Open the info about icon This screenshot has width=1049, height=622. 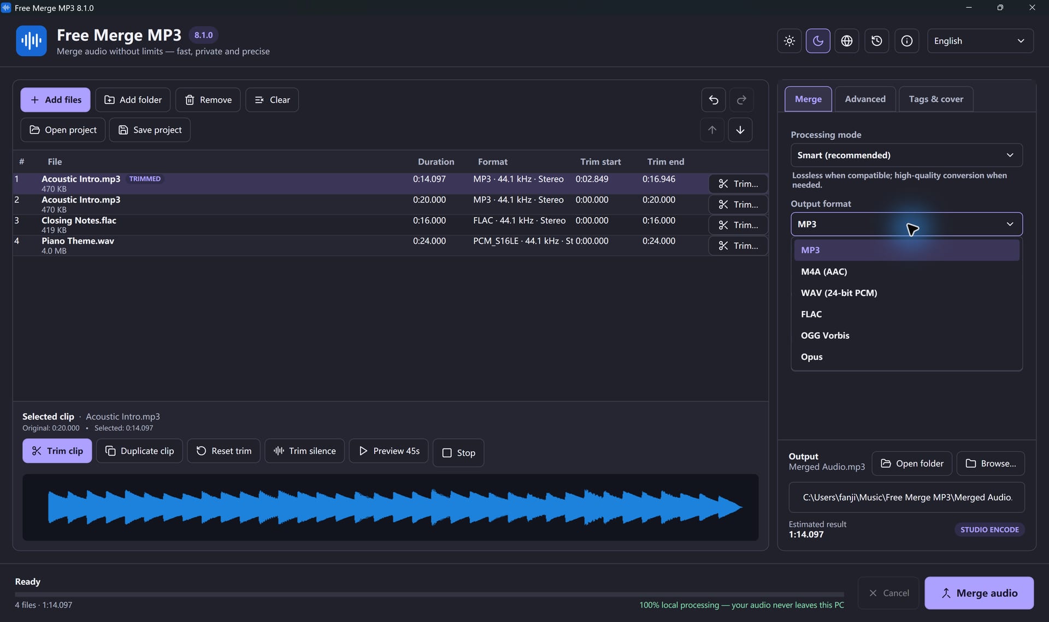click(x=907, y=41)
